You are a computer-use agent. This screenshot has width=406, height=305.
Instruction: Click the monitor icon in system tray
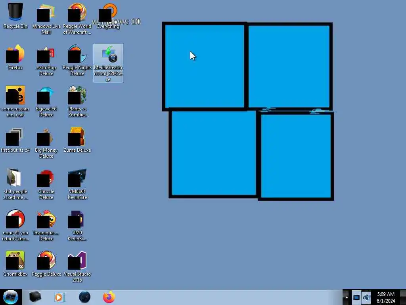point(356,297)
